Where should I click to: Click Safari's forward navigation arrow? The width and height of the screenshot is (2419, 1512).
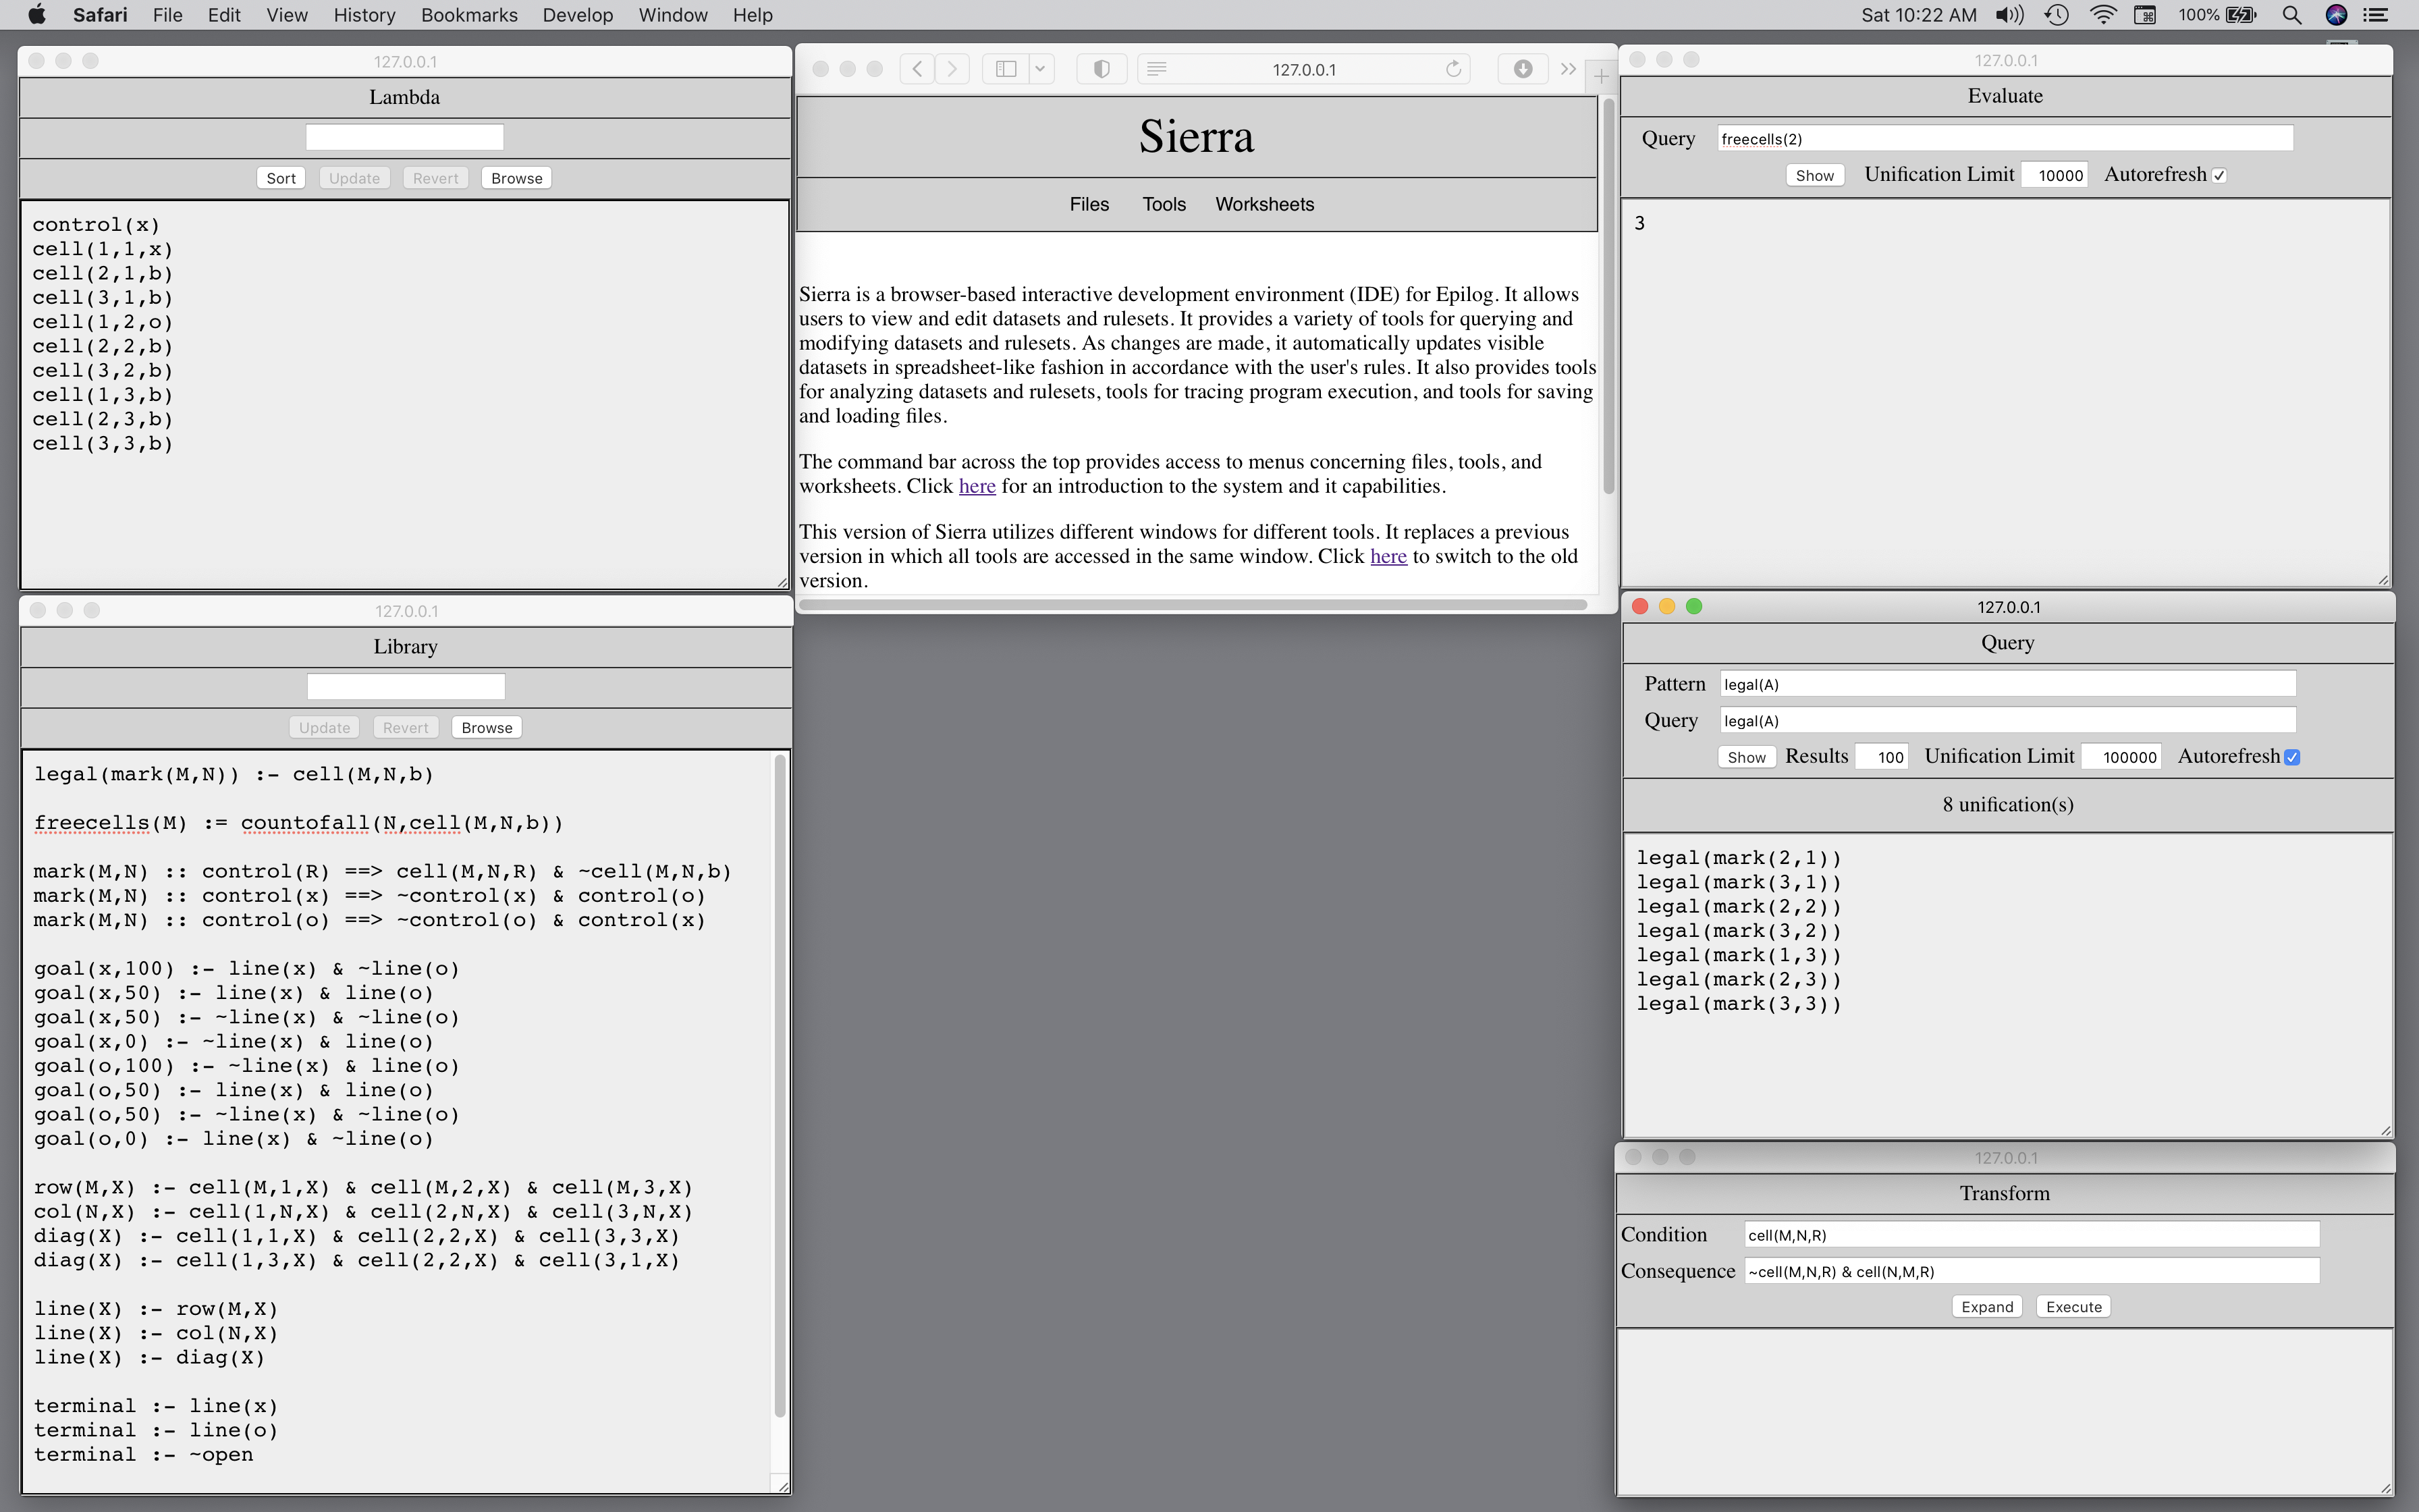coord(952,69)
